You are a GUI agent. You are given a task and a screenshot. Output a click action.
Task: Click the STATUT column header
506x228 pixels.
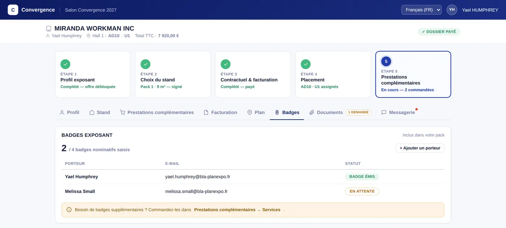pyautogui.click(x=353, y=164)
